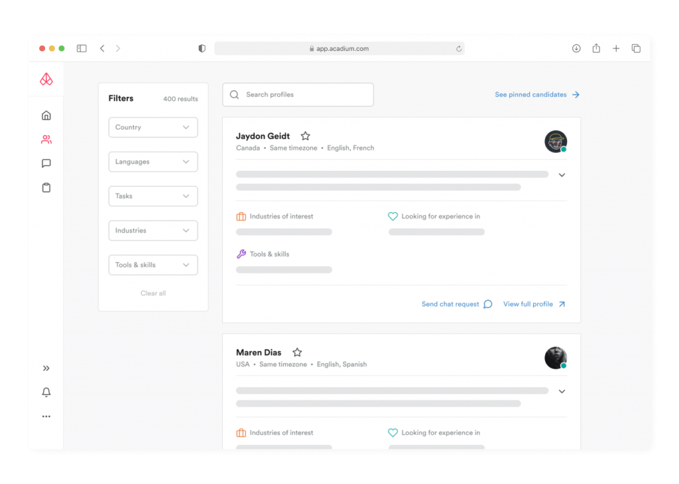Click the 'USA' location text
This screenshot has width=679, height=484.
click(243, 364)
